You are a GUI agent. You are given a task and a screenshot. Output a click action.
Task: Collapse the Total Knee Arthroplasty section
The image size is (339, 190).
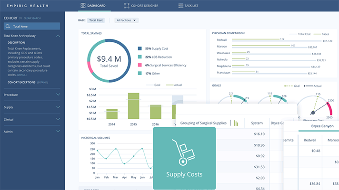pos(58,36)
